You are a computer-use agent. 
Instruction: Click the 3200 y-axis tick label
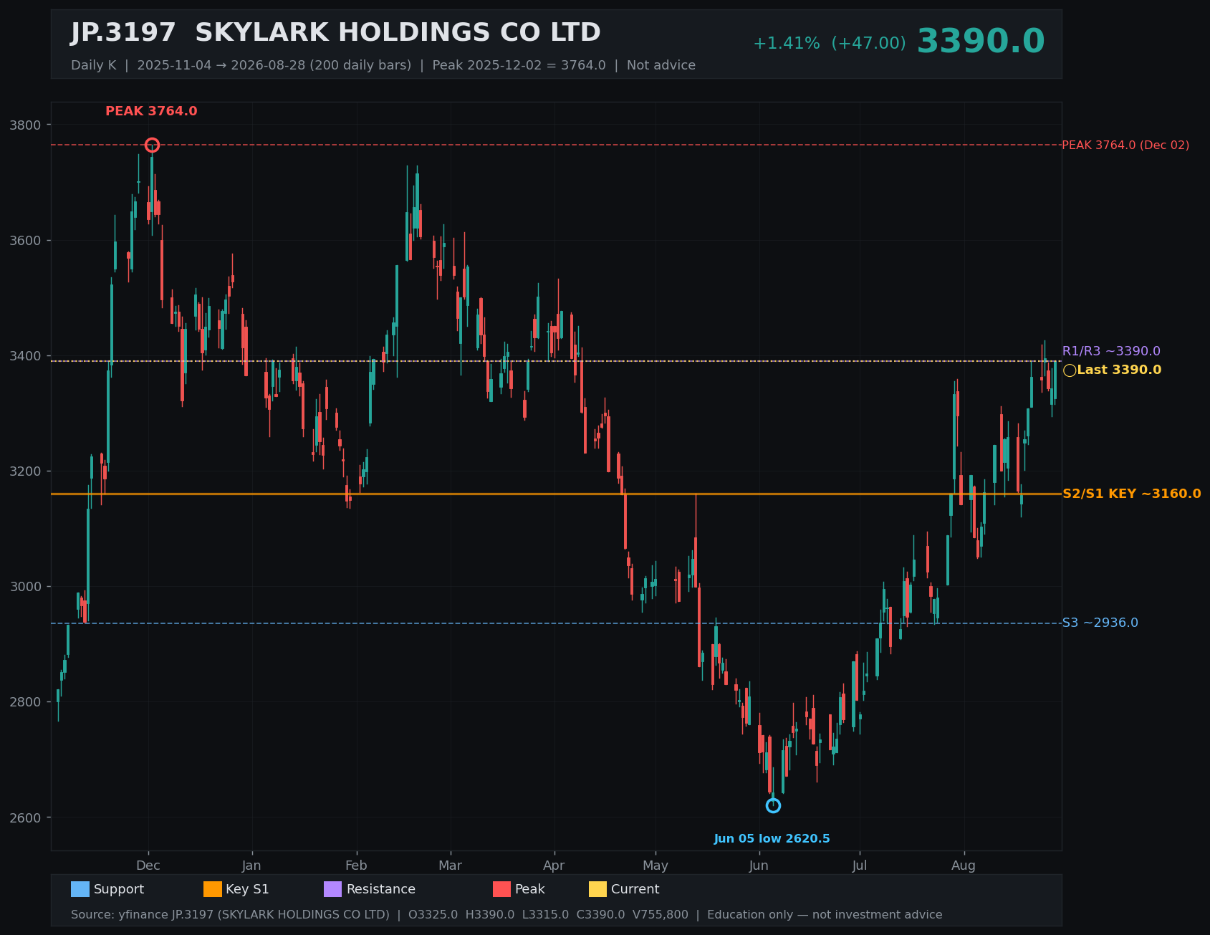click(x=26, y=471)
